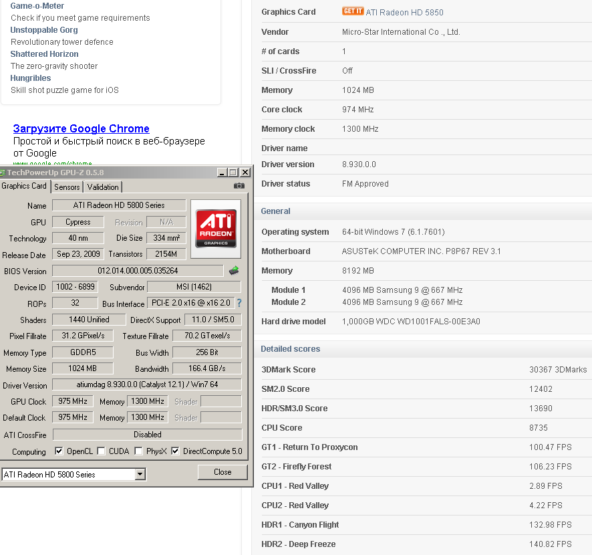
Task: Click the Shaders 1440 Unified field
Action: pos(89,320)
